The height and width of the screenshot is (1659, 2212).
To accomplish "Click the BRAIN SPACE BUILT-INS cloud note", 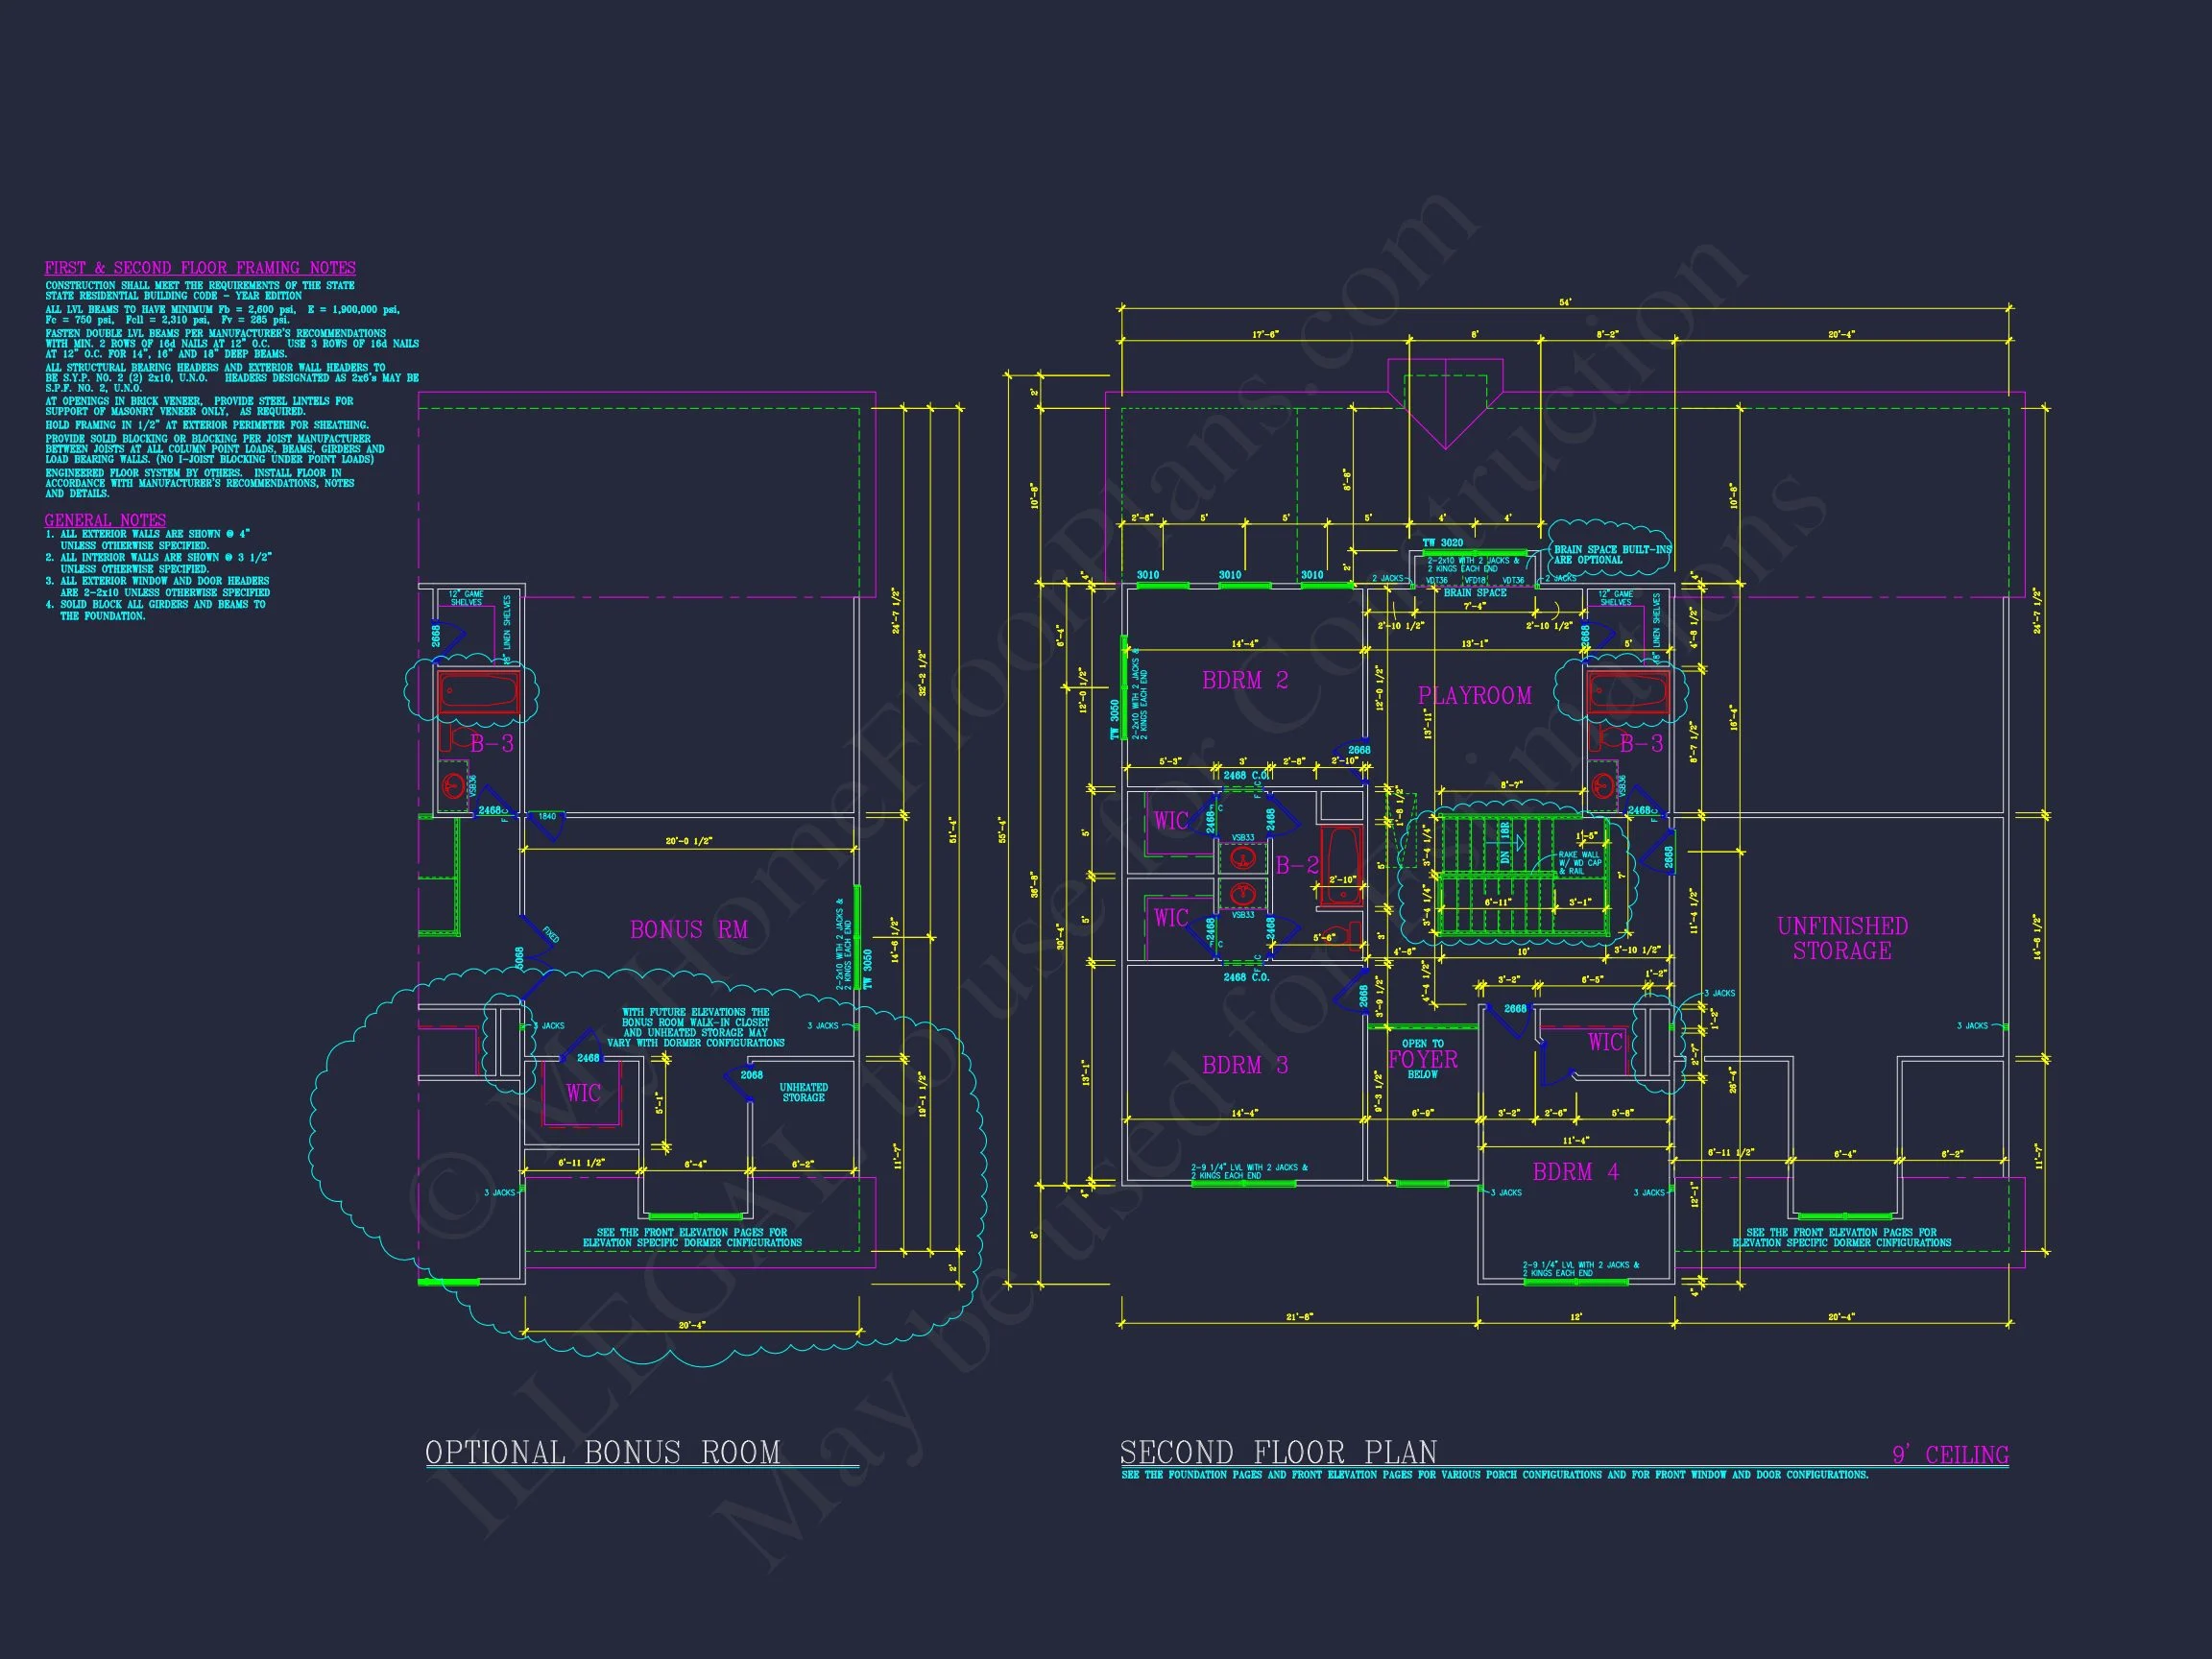I will coord(1611,554).
